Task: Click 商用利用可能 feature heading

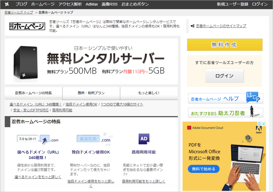Action: pos(144,152)
